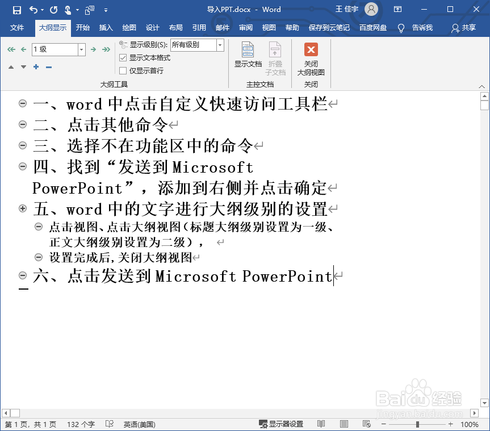Click Send to Microsoft PowerPoint quick access icon

coord(90,10)
